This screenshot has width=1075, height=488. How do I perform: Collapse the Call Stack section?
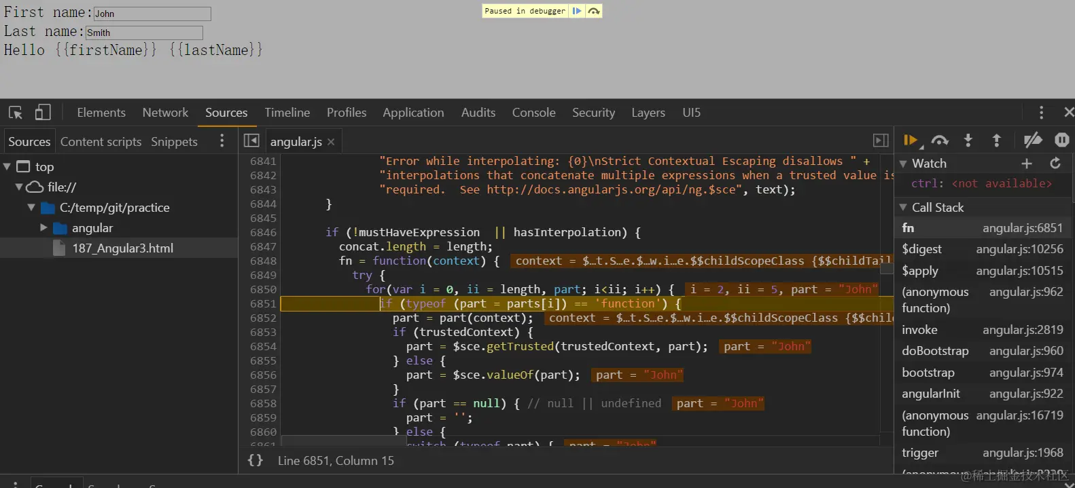903,208
